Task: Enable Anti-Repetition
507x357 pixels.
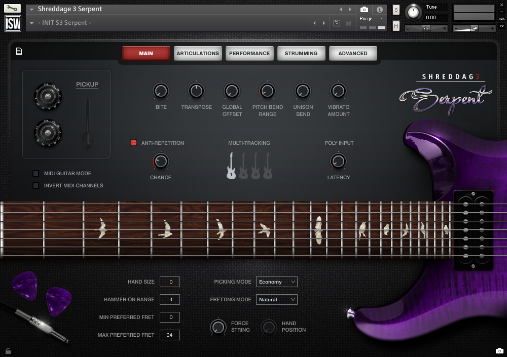Action: pyautogui.click(x=133, y=143)
